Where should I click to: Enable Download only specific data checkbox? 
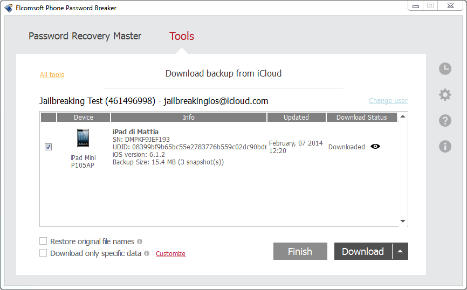pyautogui.click(x=43, y=253)
